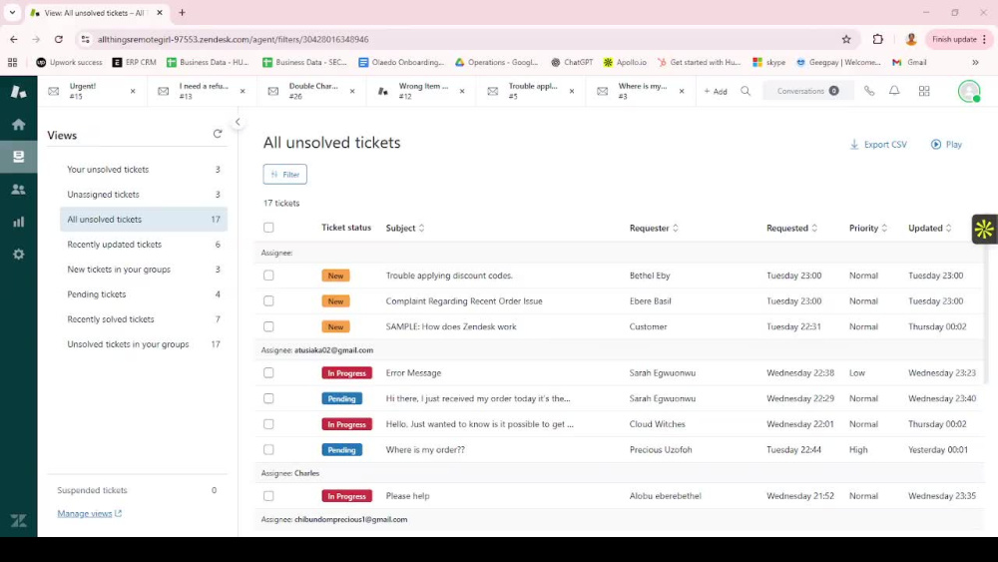
Task: Select Pending tickets view
Action: pyautogui.click(x=143, y=294)
